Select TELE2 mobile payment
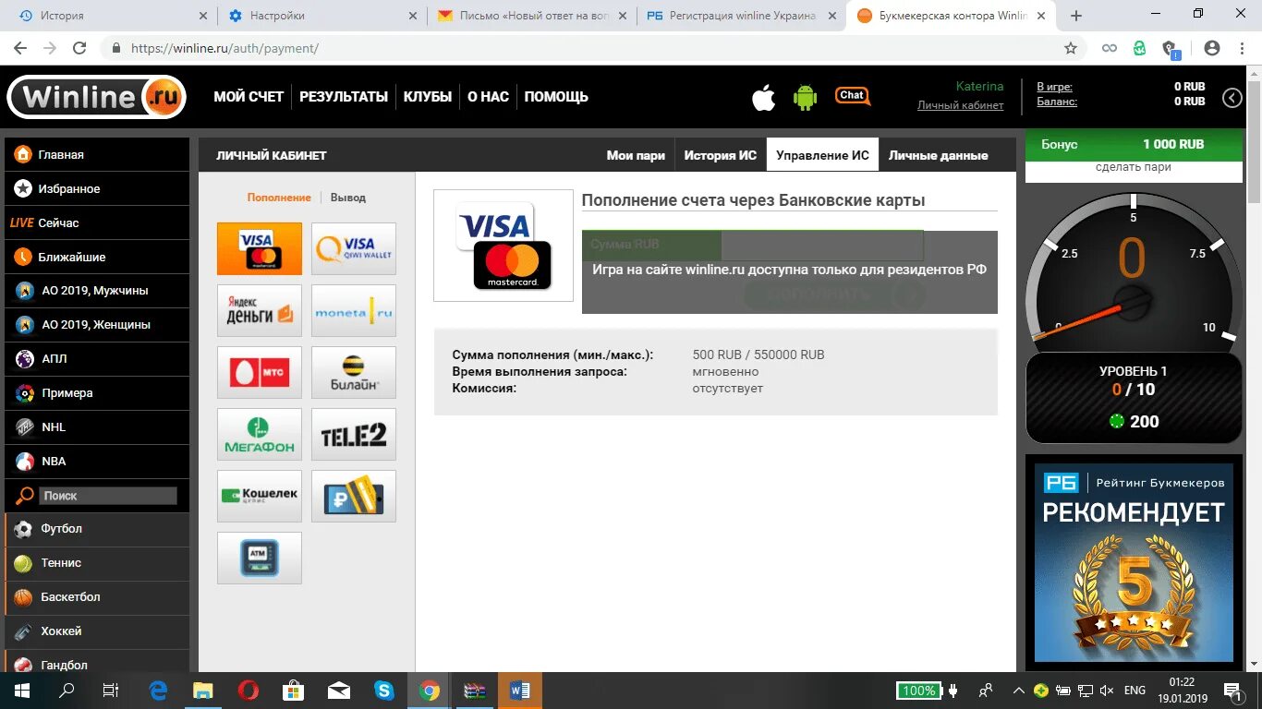The height and width of the screenshot is (709, 1262). 354,434
